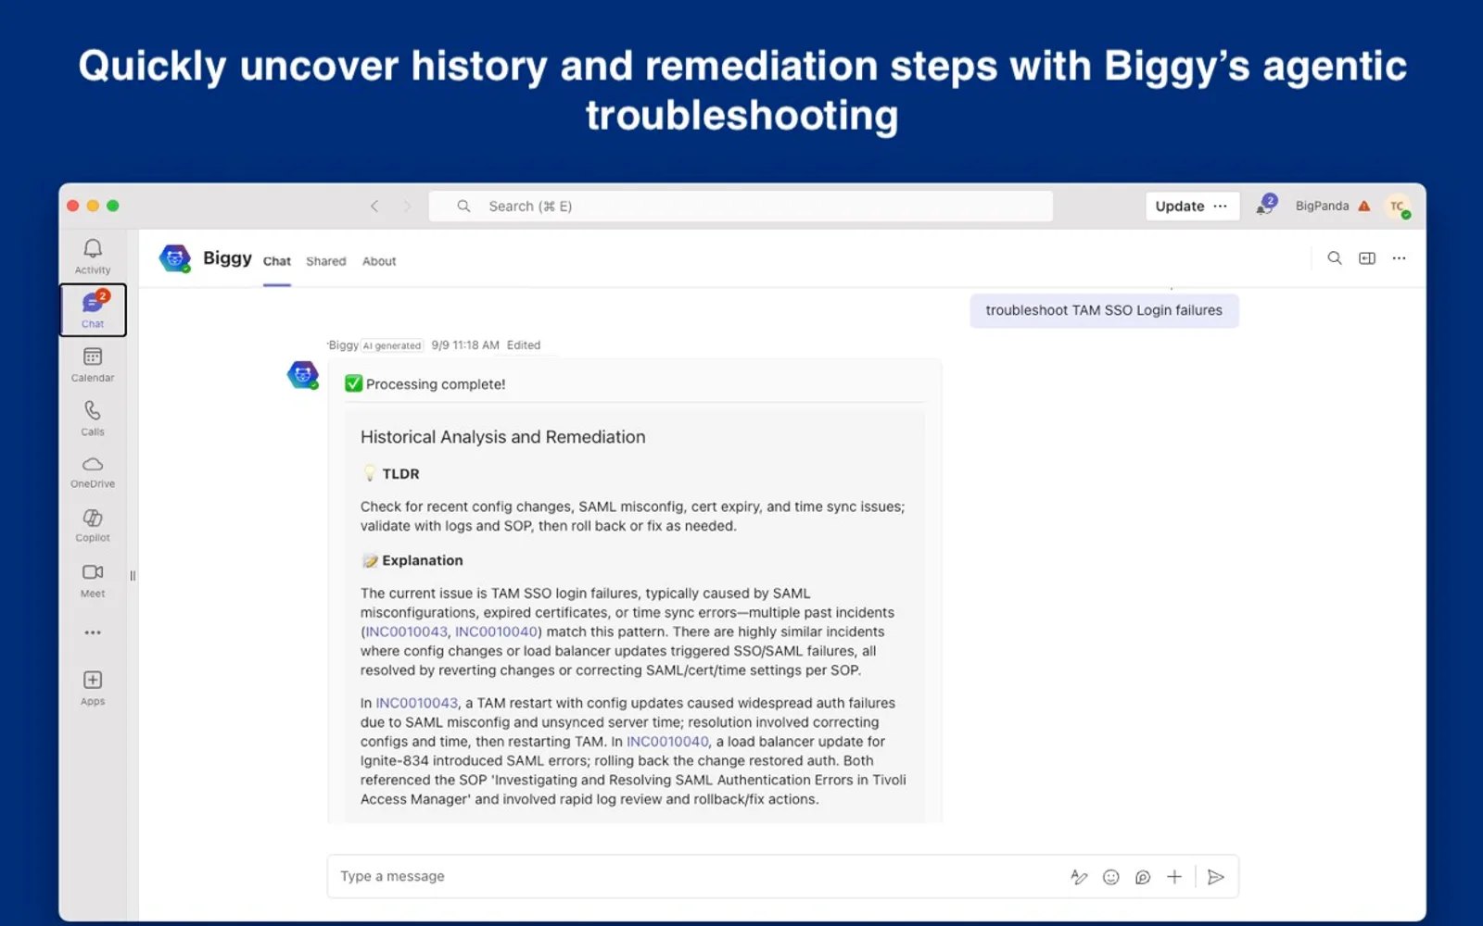Switch to the Chat tab
Screen dimensions: 1483x926
point(277,262)
